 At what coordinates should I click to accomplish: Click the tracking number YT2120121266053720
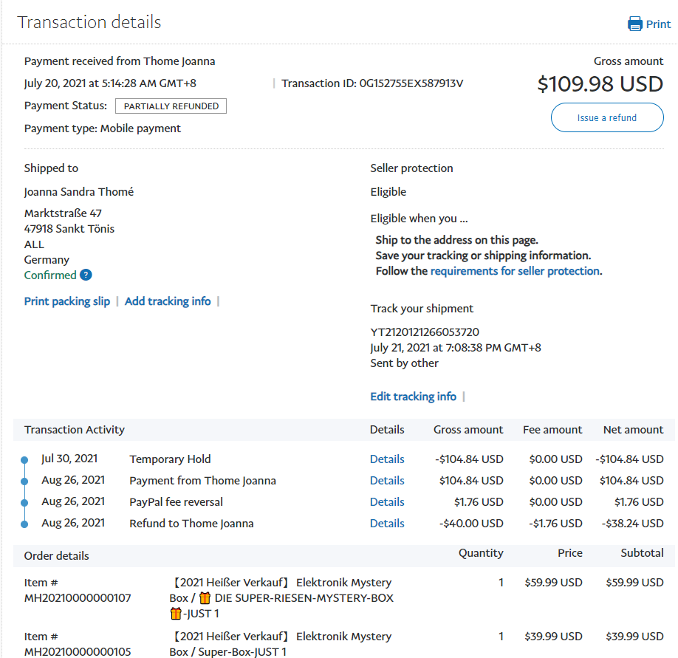click(x=425, y=332)
